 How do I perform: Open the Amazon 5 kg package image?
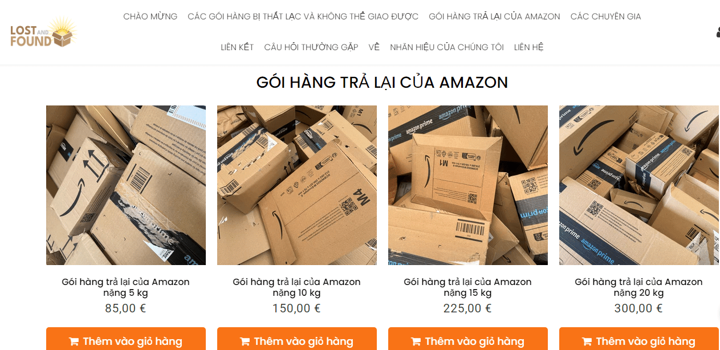click(x=126, y=185)
